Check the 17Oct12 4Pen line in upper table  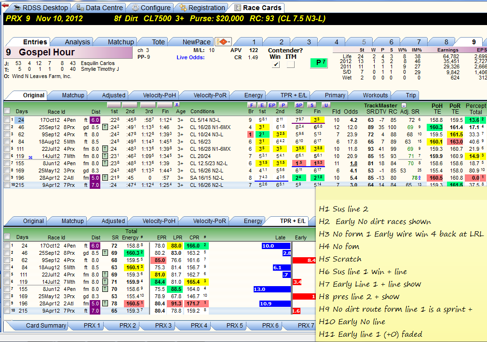(7, 120)
